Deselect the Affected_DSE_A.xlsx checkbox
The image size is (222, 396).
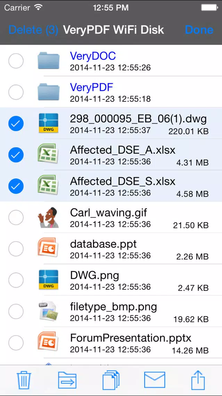pyautogui.click(x=16, y=155)
